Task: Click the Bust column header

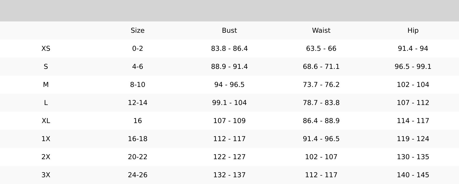Action: (x=229, y=30)
